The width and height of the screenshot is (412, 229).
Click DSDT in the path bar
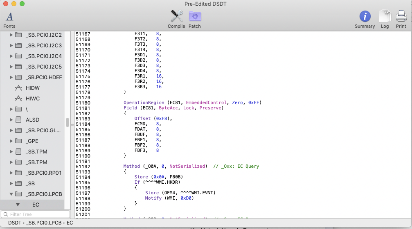point(14,223)
